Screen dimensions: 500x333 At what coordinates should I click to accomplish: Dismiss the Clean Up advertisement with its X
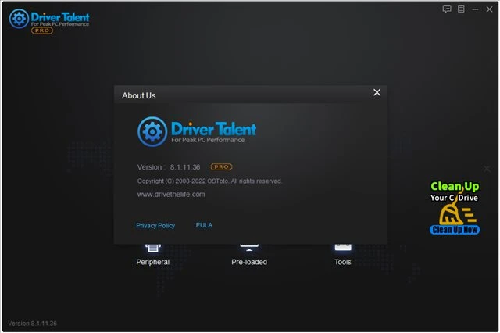pos(487,168)
